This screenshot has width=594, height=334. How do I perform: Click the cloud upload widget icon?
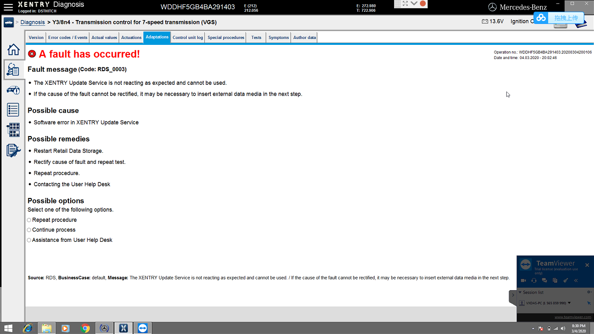[x=541, y=18]
